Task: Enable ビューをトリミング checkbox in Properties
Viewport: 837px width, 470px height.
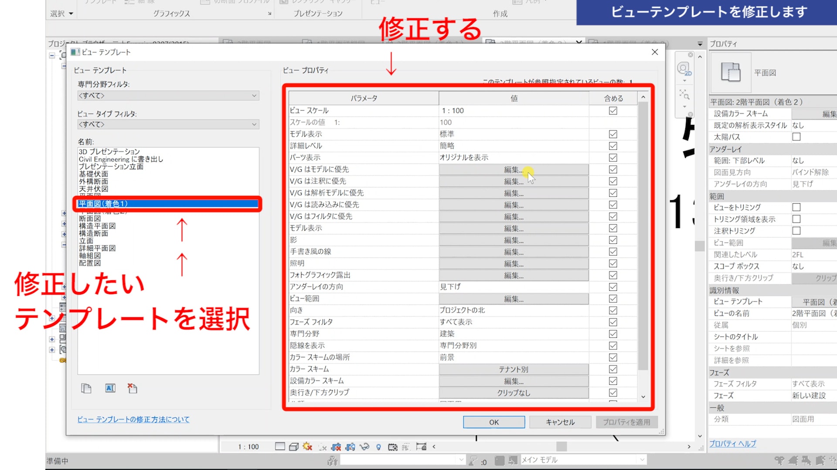Action: pos(796,207)
